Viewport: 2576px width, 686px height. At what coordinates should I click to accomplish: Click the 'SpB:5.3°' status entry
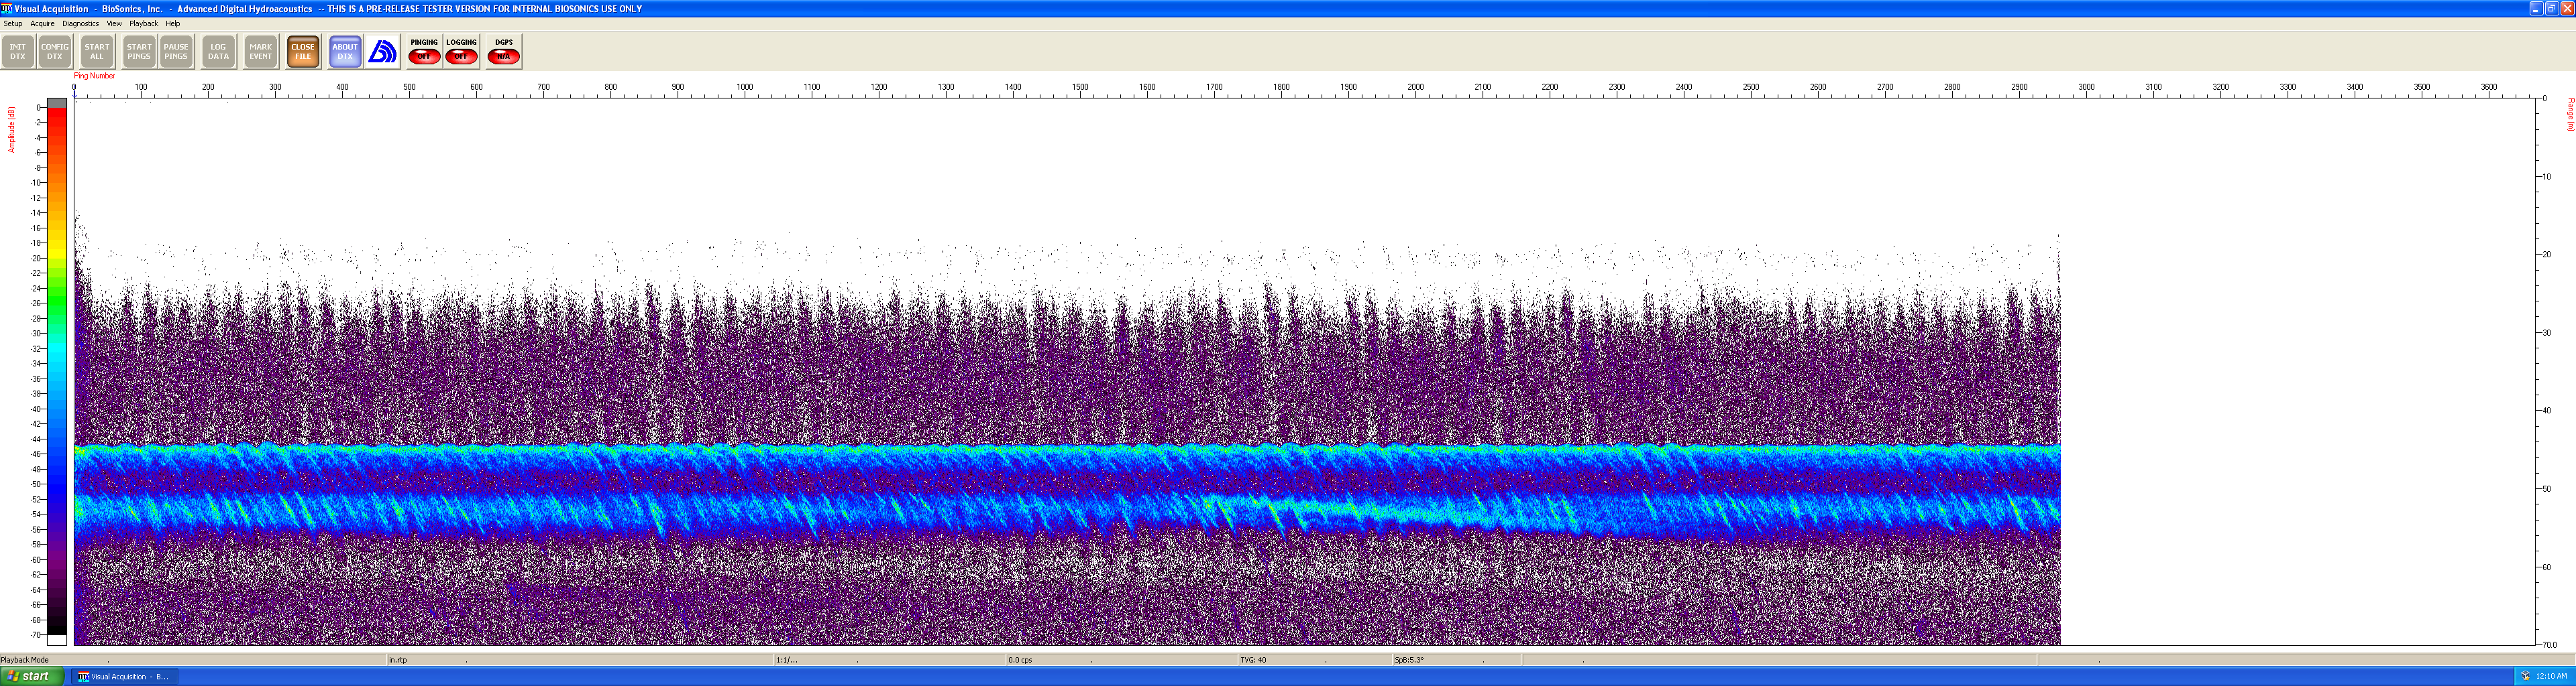point(1409,660)
